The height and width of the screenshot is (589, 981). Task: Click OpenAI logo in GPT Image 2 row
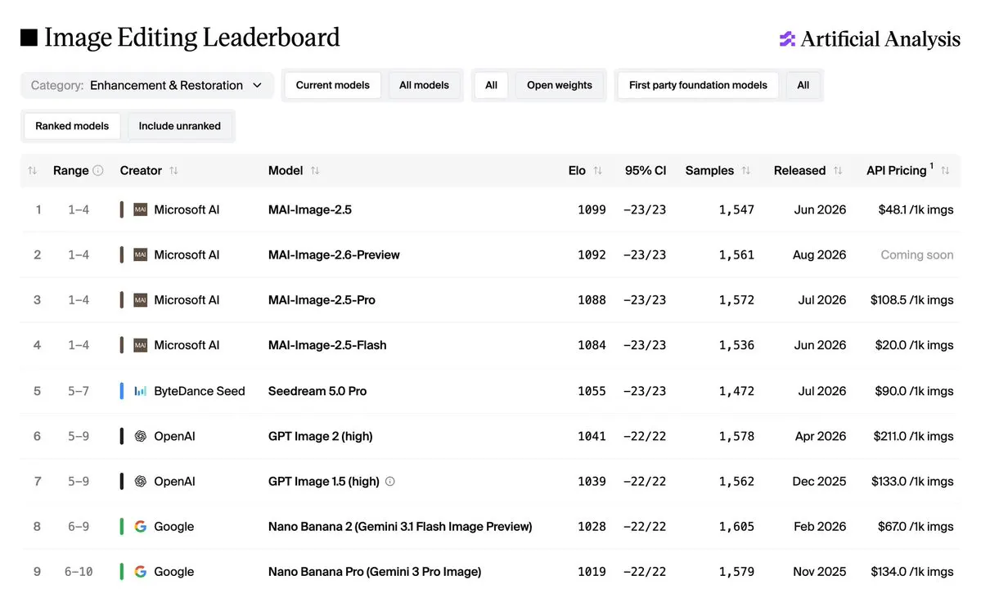[140, 436]
